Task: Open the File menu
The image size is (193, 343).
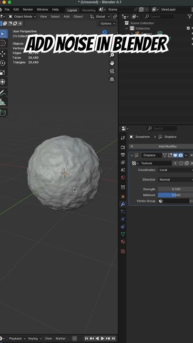Action: tap(7, 10)
